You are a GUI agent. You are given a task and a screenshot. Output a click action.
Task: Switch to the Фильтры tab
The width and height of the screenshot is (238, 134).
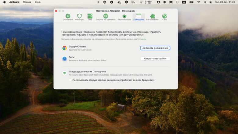(79, 17)
